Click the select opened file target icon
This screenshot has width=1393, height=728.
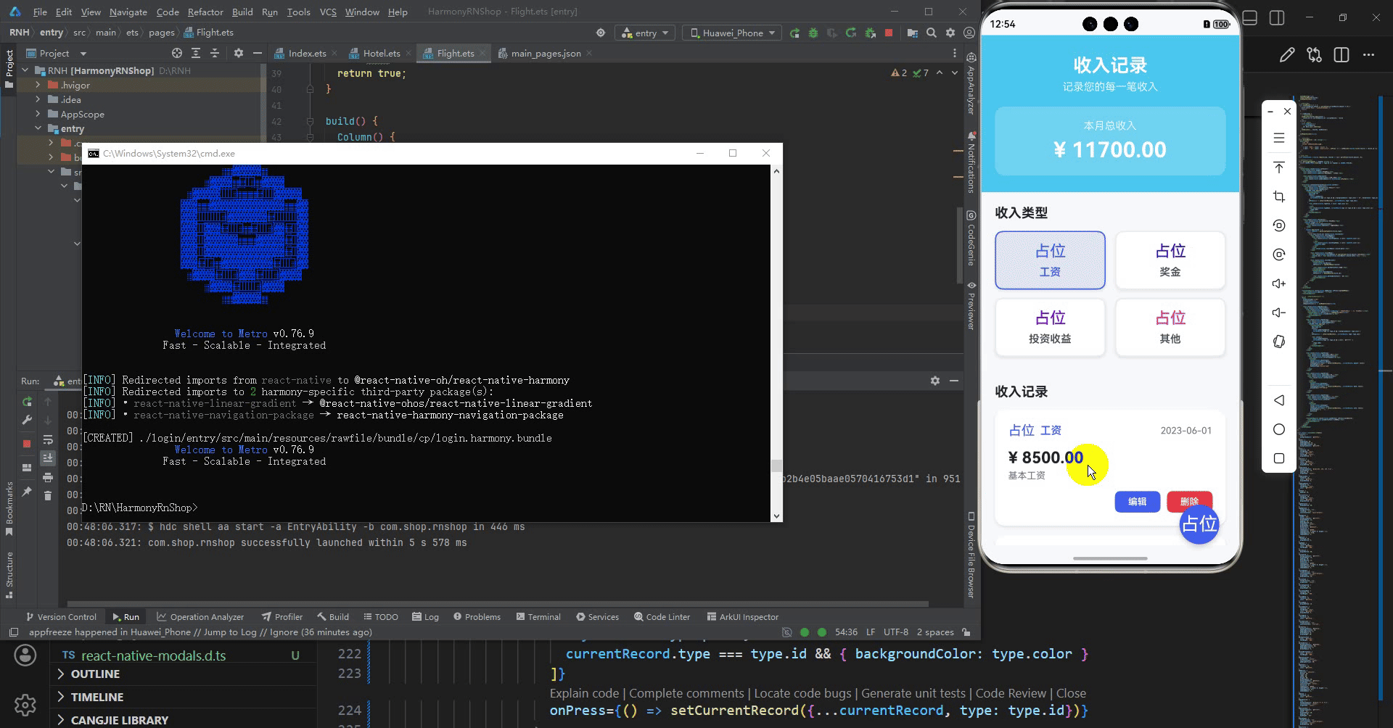[x=177, y=53]
